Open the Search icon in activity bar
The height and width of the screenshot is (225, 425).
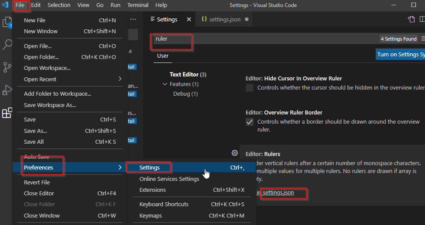(7, 45)
